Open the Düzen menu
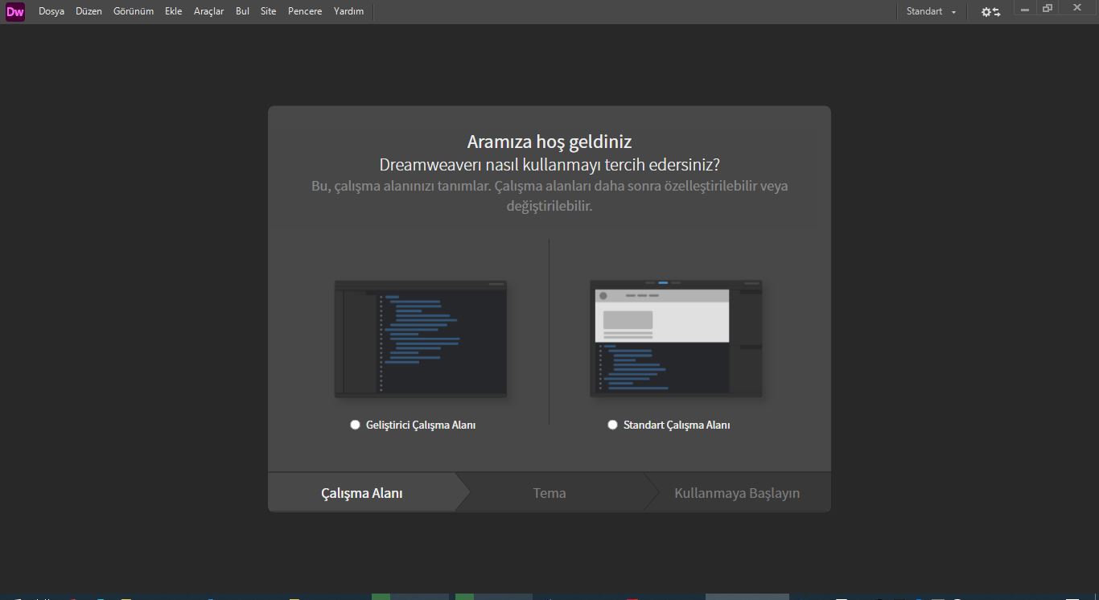This screenshot has height=600, width=1099. [x=88, y=11]
